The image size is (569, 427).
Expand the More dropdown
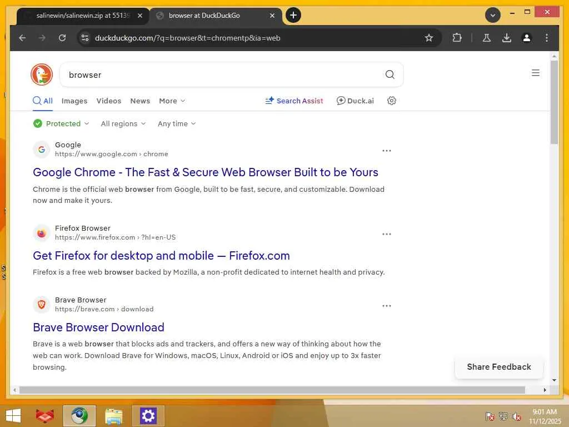[172, 101]
